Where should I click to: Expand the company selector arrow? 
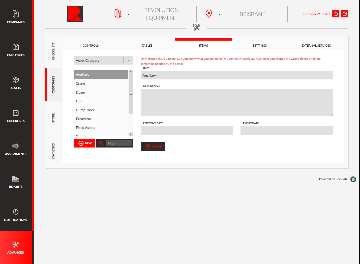click(128, 14)
